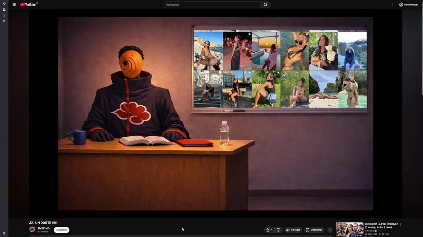
Task: Open the browser sidebar AI sparkle icon
Action: [x=4, y=4]
